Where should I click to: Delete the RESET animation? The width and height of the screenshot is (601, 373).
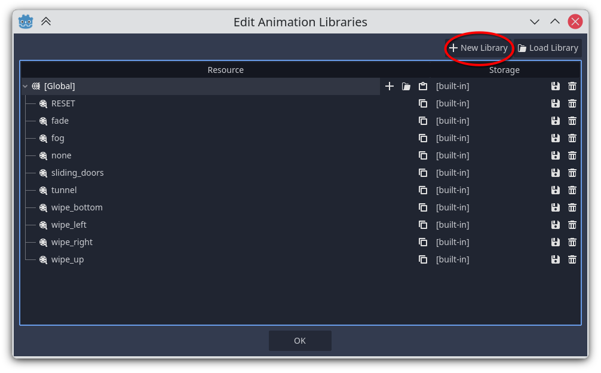coord(572,103)
